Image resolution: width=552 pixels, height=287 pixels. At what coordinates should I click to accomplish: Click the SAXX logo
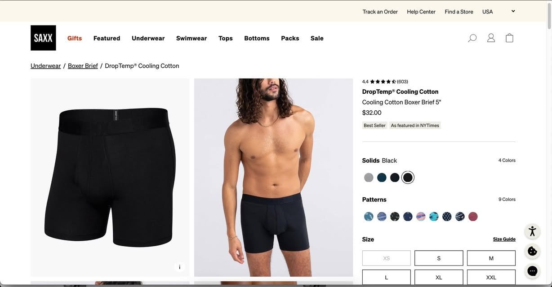tap(43, 38)
